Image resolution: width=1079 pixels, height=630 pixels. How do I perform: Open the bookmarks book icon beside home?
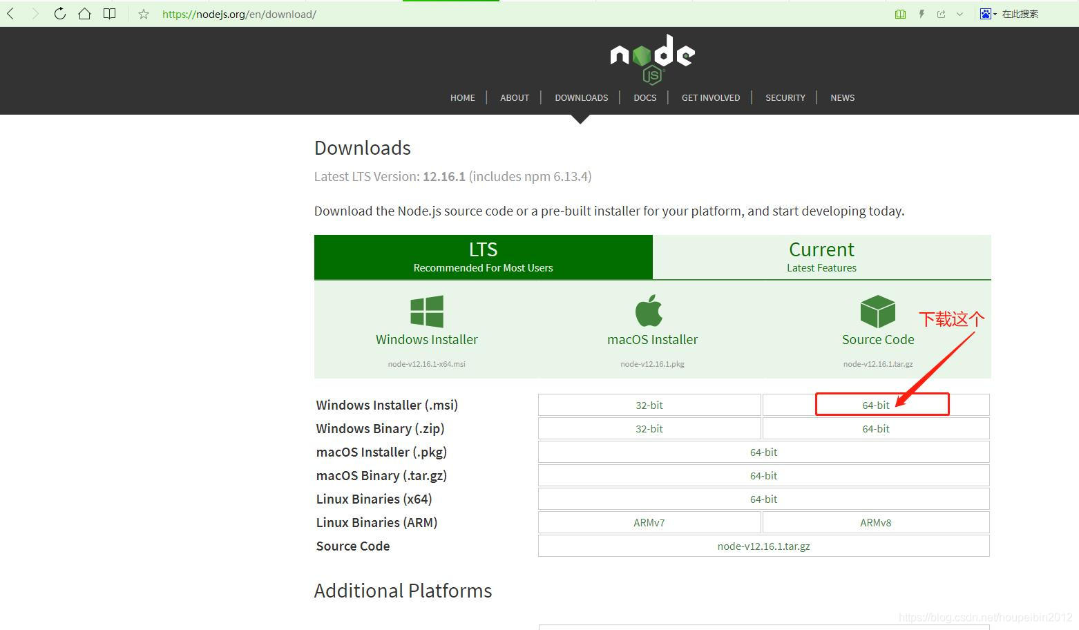pyautogui.click(x=109, y=14)
